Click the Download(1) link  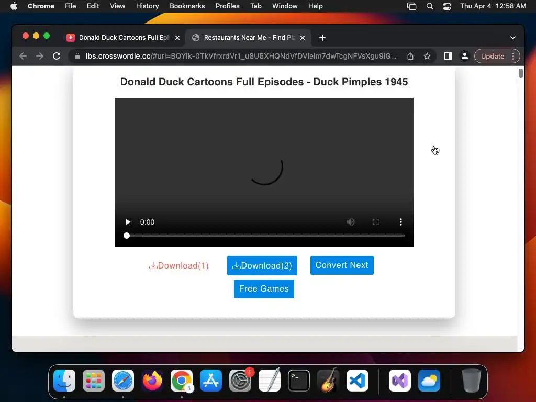pos(179,265)
